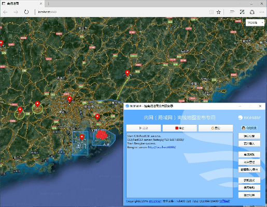This screenshot has height=207, width=267.
Task: Open the web note pen icon
Action: (x=242, y=12)
